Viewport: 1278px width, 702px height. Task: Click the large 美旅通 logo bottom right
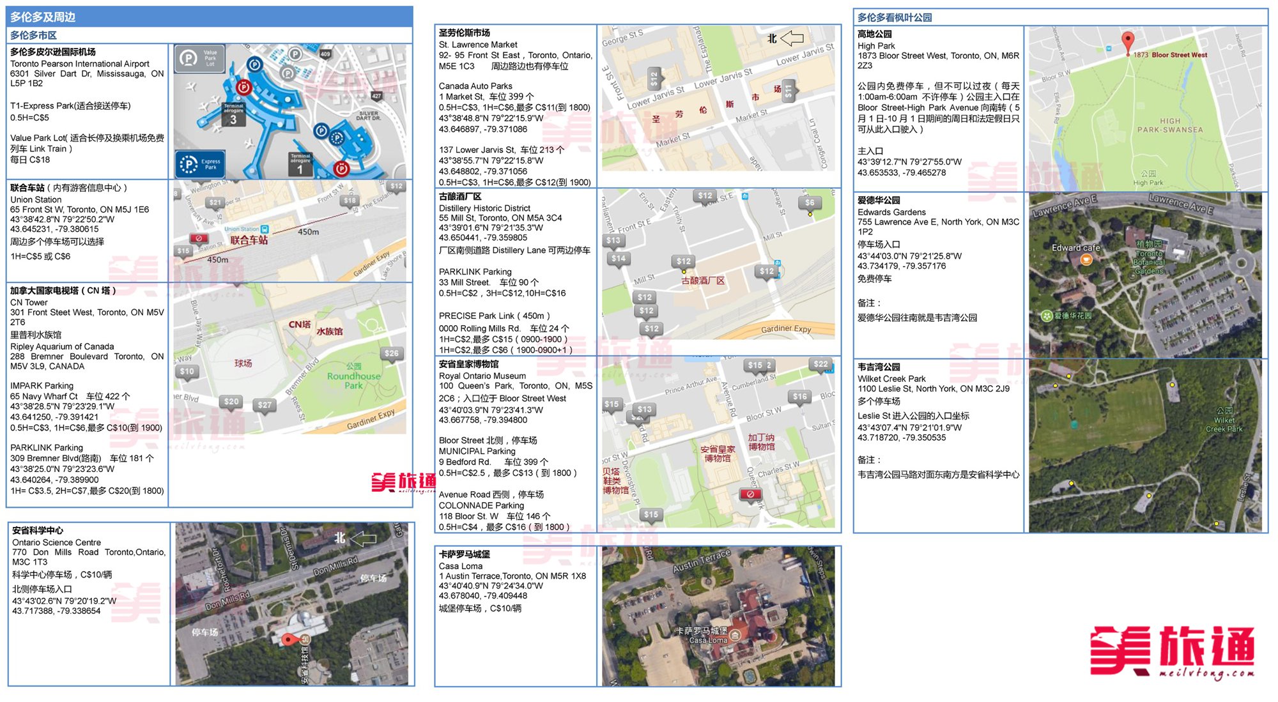pos(1172,646)
